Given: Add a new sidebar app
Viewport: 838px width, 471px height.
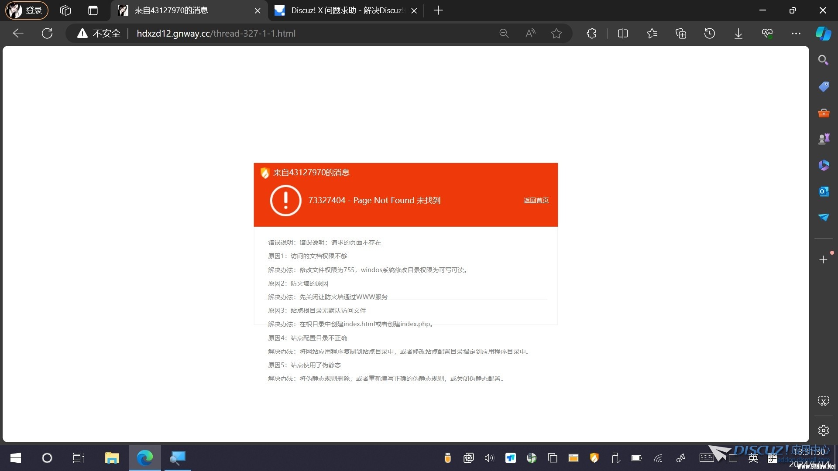Looking at the screenshot, I should click(823, 259).
